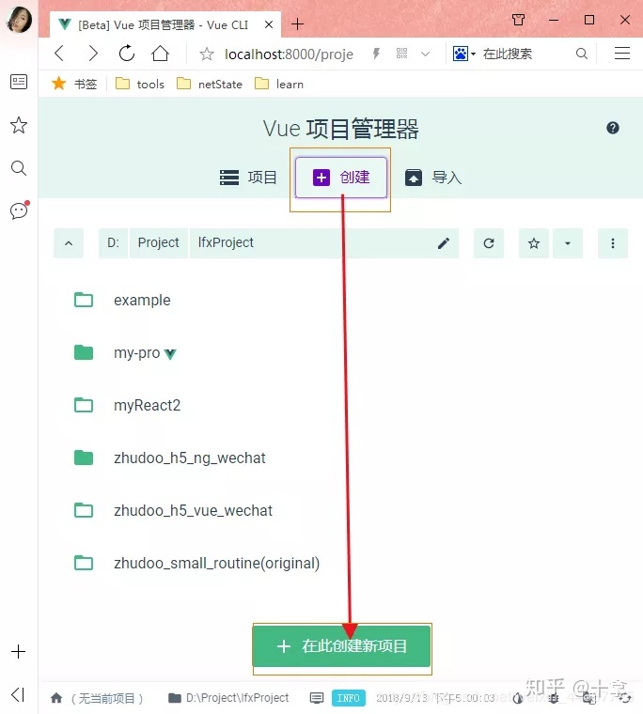Add a sidebar item with plus icon
The height and width of the screenshot is (714, 643).
18,652
